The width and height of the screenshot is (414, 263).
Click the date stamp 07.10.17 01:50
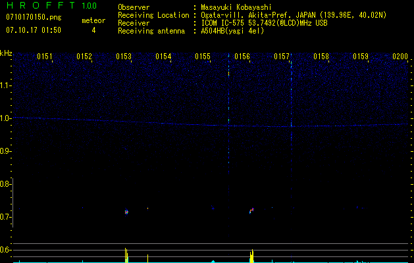tap(34, 30)
